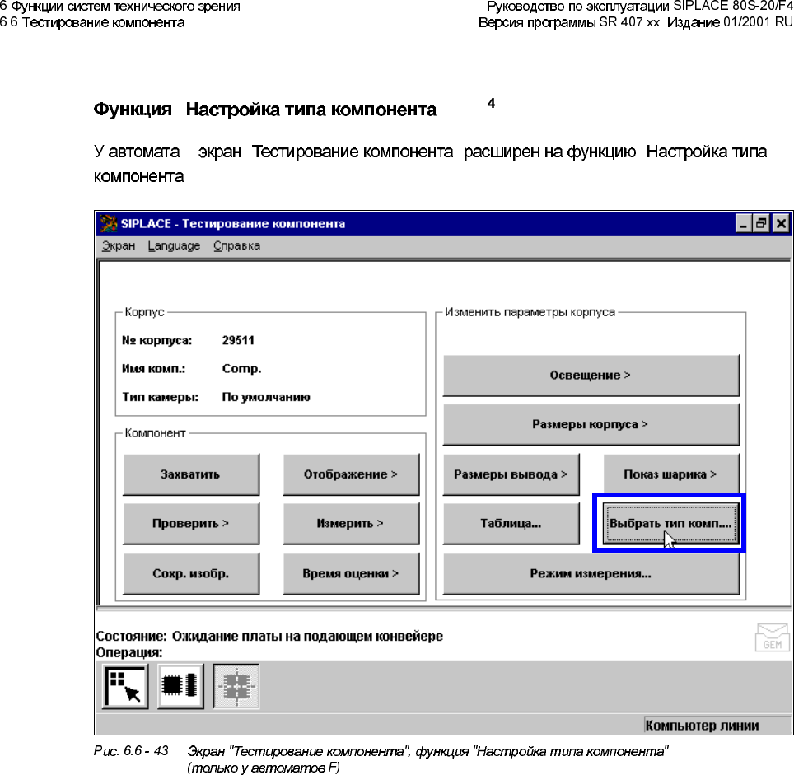The height and width of the screenshot is (775, 794).
Task: Click the Тип камеры label
Action: 160,397
